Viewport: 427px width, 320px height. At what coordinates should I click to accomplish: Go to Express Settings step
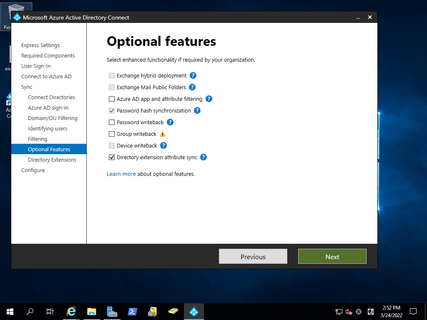coord(40,45)
